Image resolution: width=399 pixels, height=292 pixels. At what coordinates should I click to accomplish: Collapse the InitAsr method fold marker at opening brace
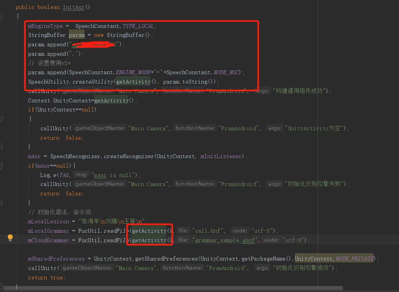(x=1, y=17)
